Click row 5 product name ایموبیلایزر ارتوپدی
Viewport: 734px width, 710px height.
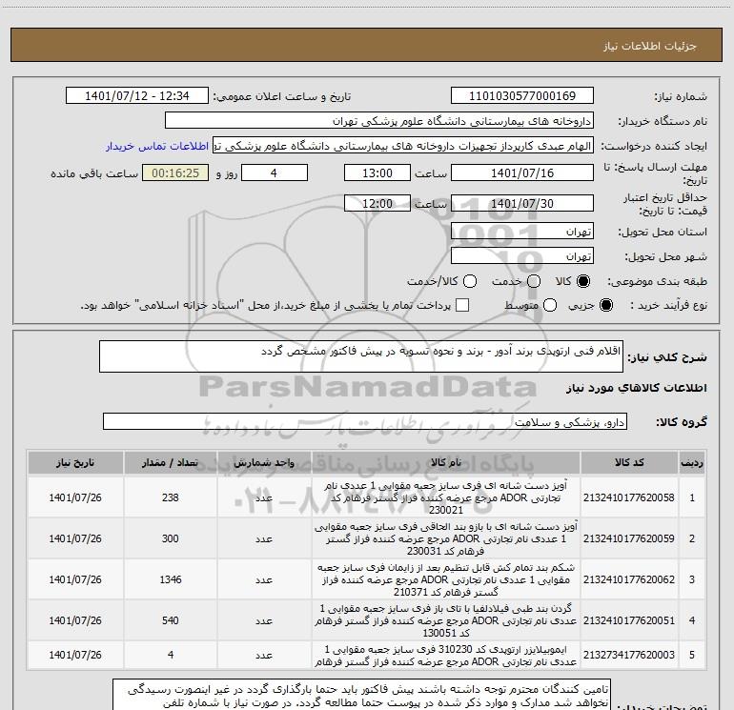click(446, 656)
